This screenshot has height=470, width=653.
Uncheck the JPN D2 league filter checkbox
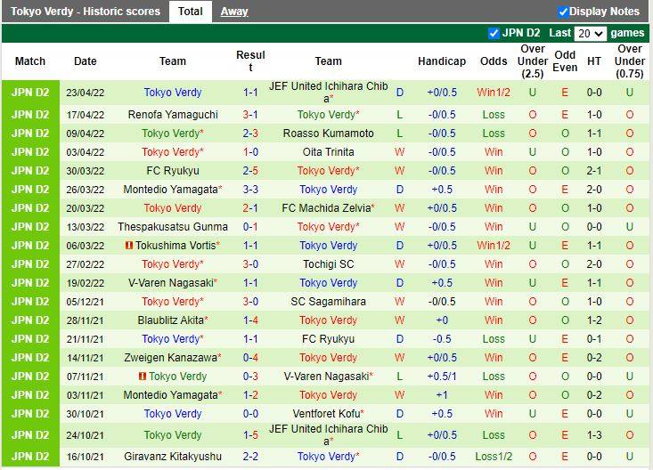tap(494, 33)
